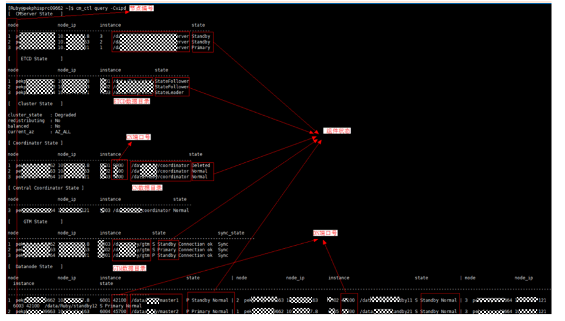The height and width of the screenshot is (321, 565).
Task: Click the 'Deleted' state in Coordinator section
Action: point(201,165)
